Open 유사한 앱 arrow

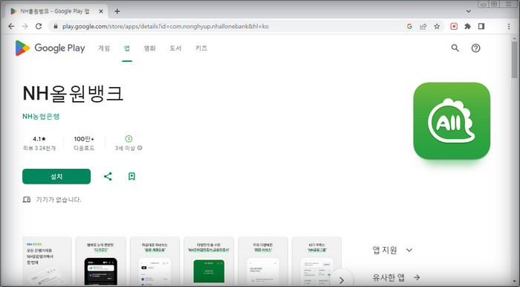(417, 277)
